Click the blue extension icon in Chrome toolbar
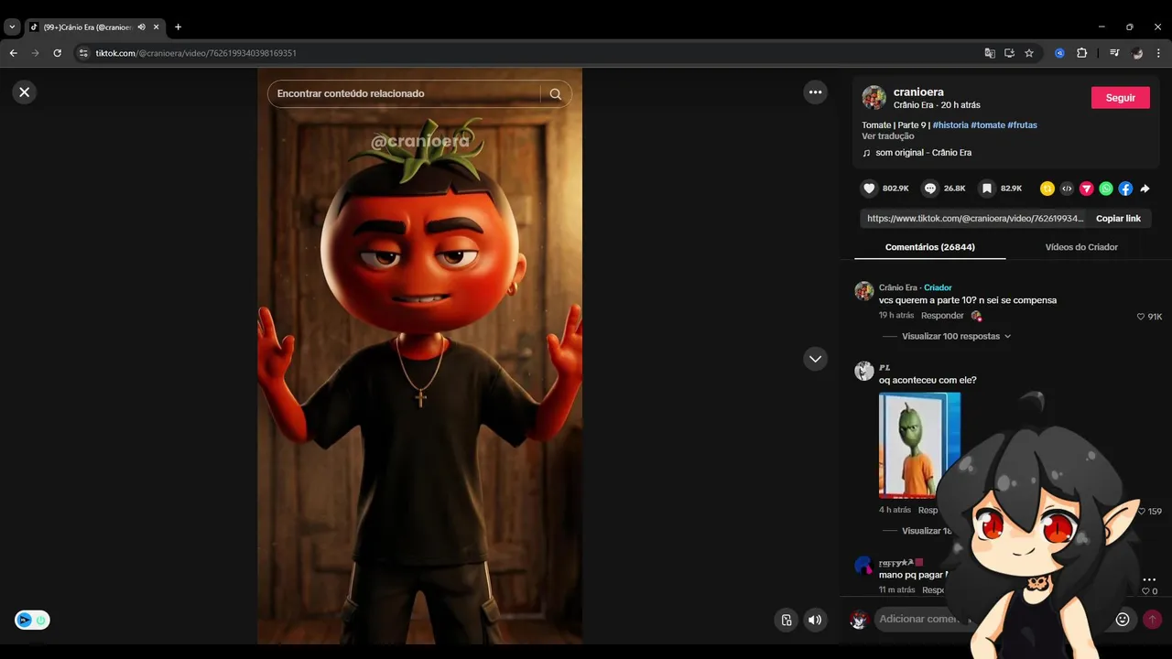The image size is (1172, 659). (x=1059, y=53)
